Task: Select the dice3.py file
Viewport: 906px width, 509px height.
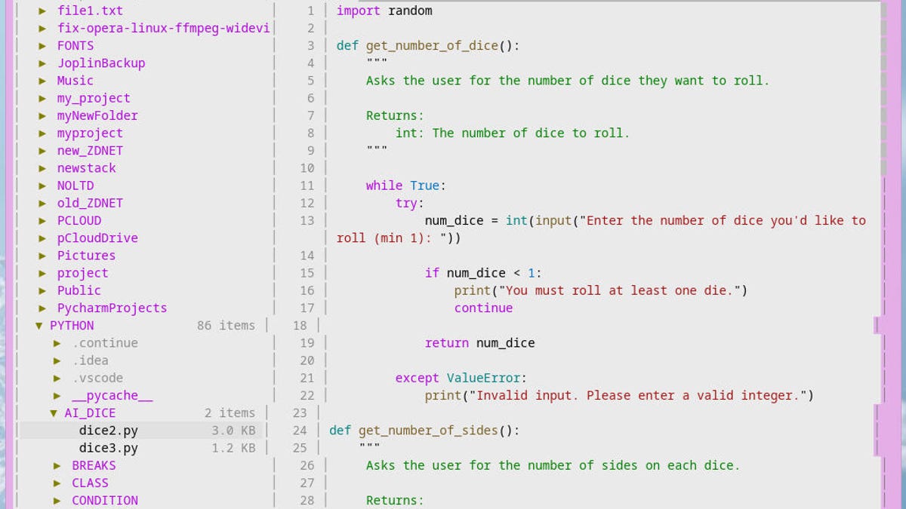Action: pos(108,448)
